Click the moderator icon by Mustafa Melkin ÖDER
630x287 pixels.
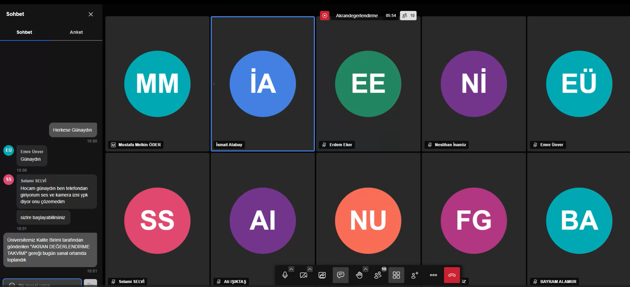[113, 145]
